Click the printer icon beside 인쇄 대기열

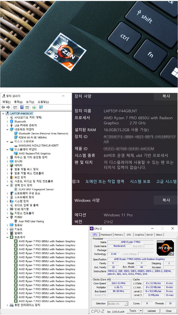[11, 209]
